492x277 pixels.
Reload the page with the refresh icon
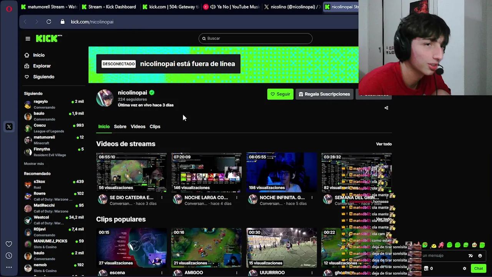pyautogui.click(x=49, y=22)
